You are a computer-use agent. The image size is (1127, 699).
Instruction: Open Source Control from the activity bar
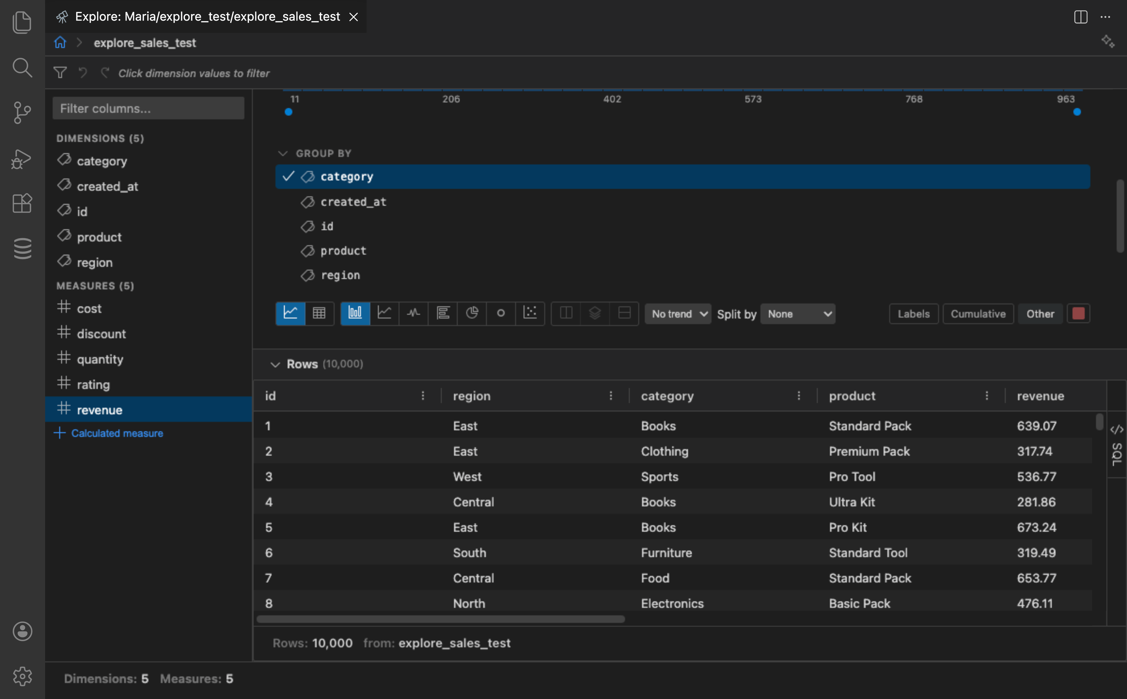coord(22,113)
